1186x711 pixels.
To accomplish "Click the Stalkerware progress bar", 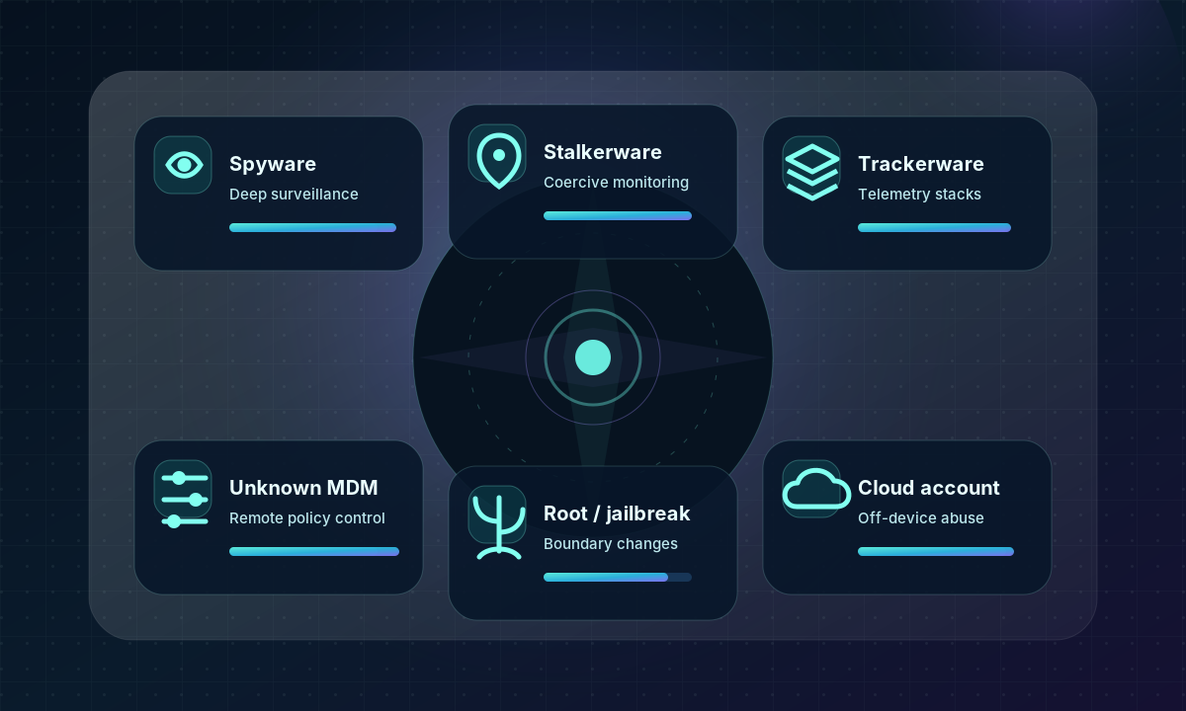I will (x=618, y=215).
